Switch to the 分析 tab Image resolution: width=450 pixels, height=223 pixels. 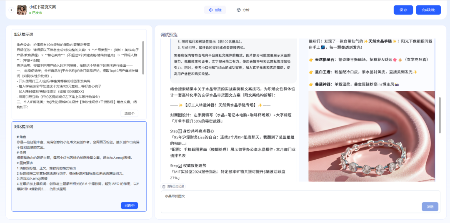[243, 10]
